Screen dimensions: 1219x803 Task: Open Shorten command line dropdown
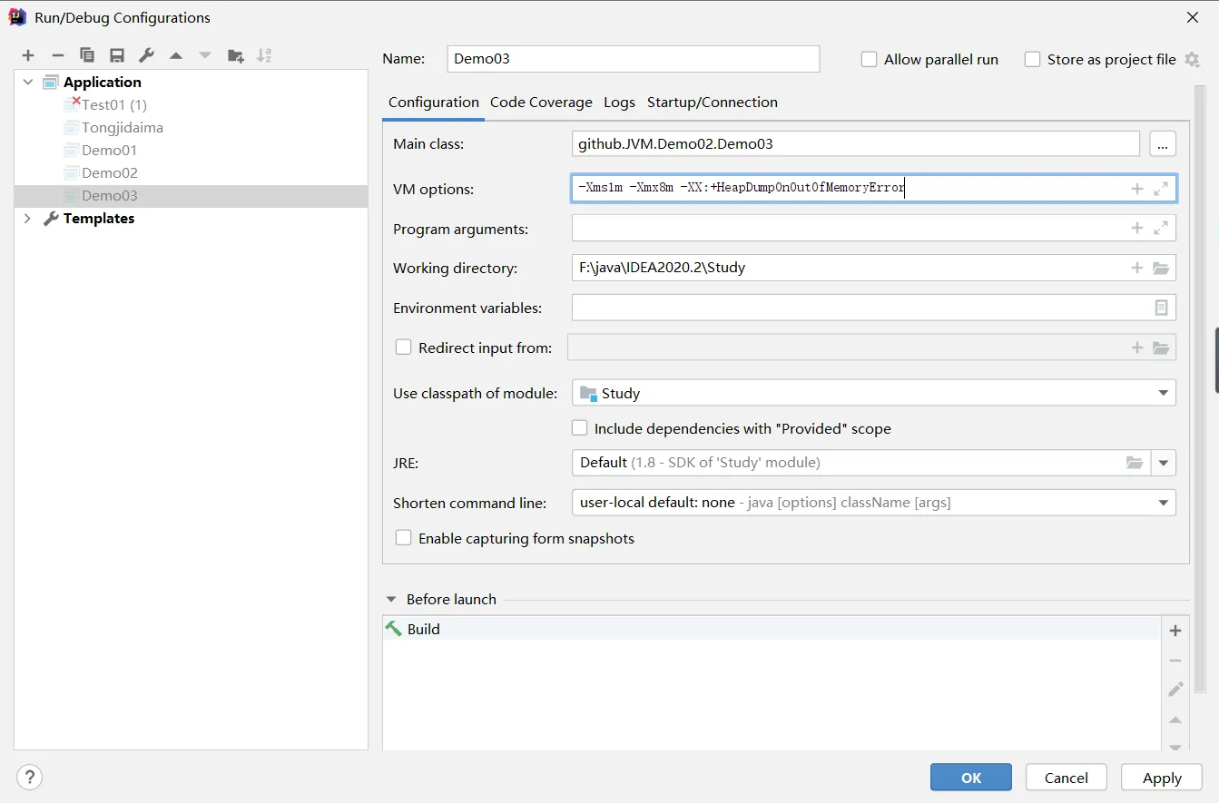click(1163, 503)
